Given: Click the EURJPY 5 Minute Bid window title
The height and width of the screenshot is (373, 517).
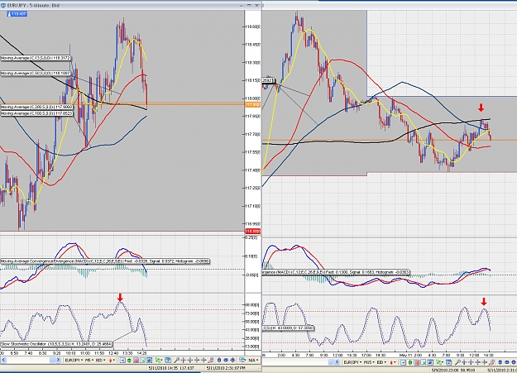Looking at the screenshot, I should point(34,5).
